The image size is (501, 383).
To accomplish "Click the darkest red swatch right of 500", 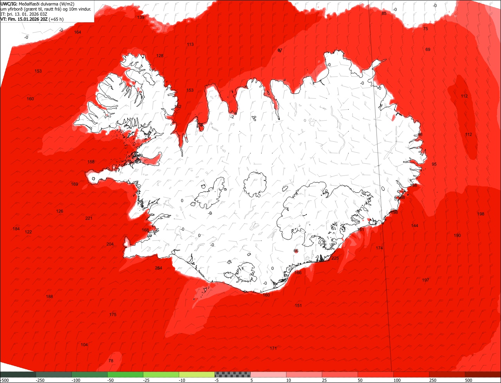I will pos(483,374).
